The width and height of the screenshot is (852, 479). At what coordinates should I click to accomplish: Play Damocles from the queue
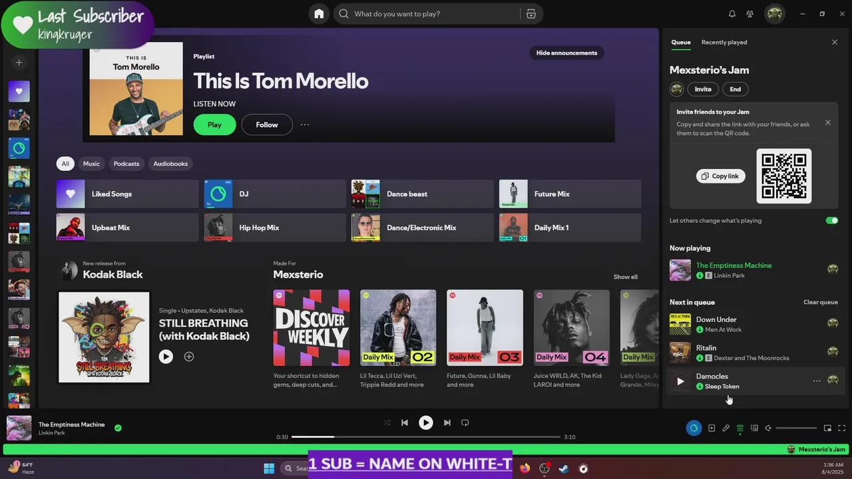coord(680,381)
